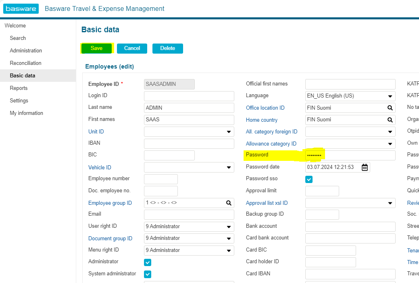Open Settings in the left menu
419x283 pixels.
coord(19,100)
